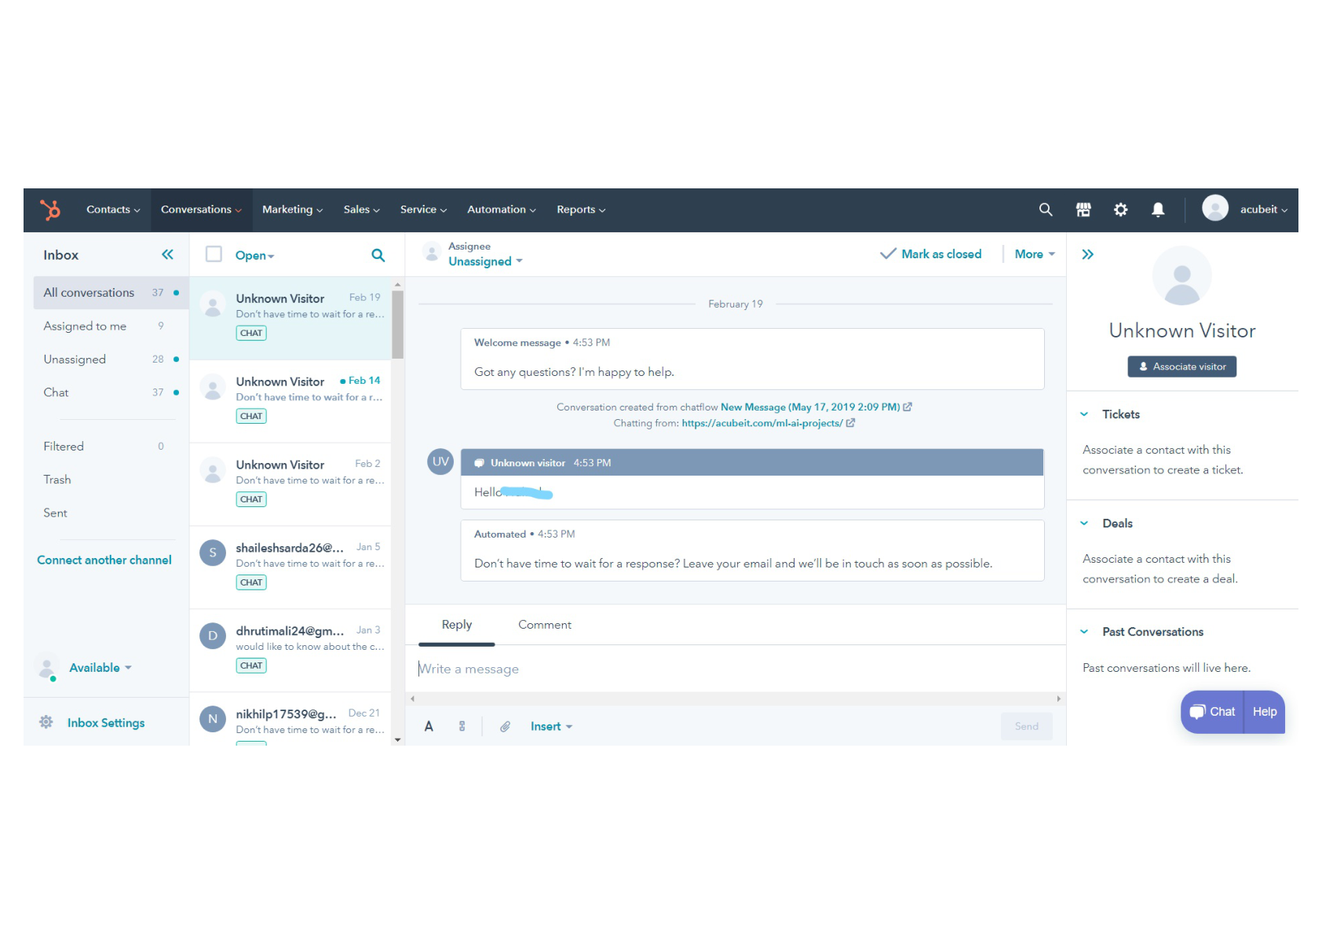The width and height of the screenshot is (1322, 934).
Task: Open the Connect another channel link
Action: click(x=104, y=560)
